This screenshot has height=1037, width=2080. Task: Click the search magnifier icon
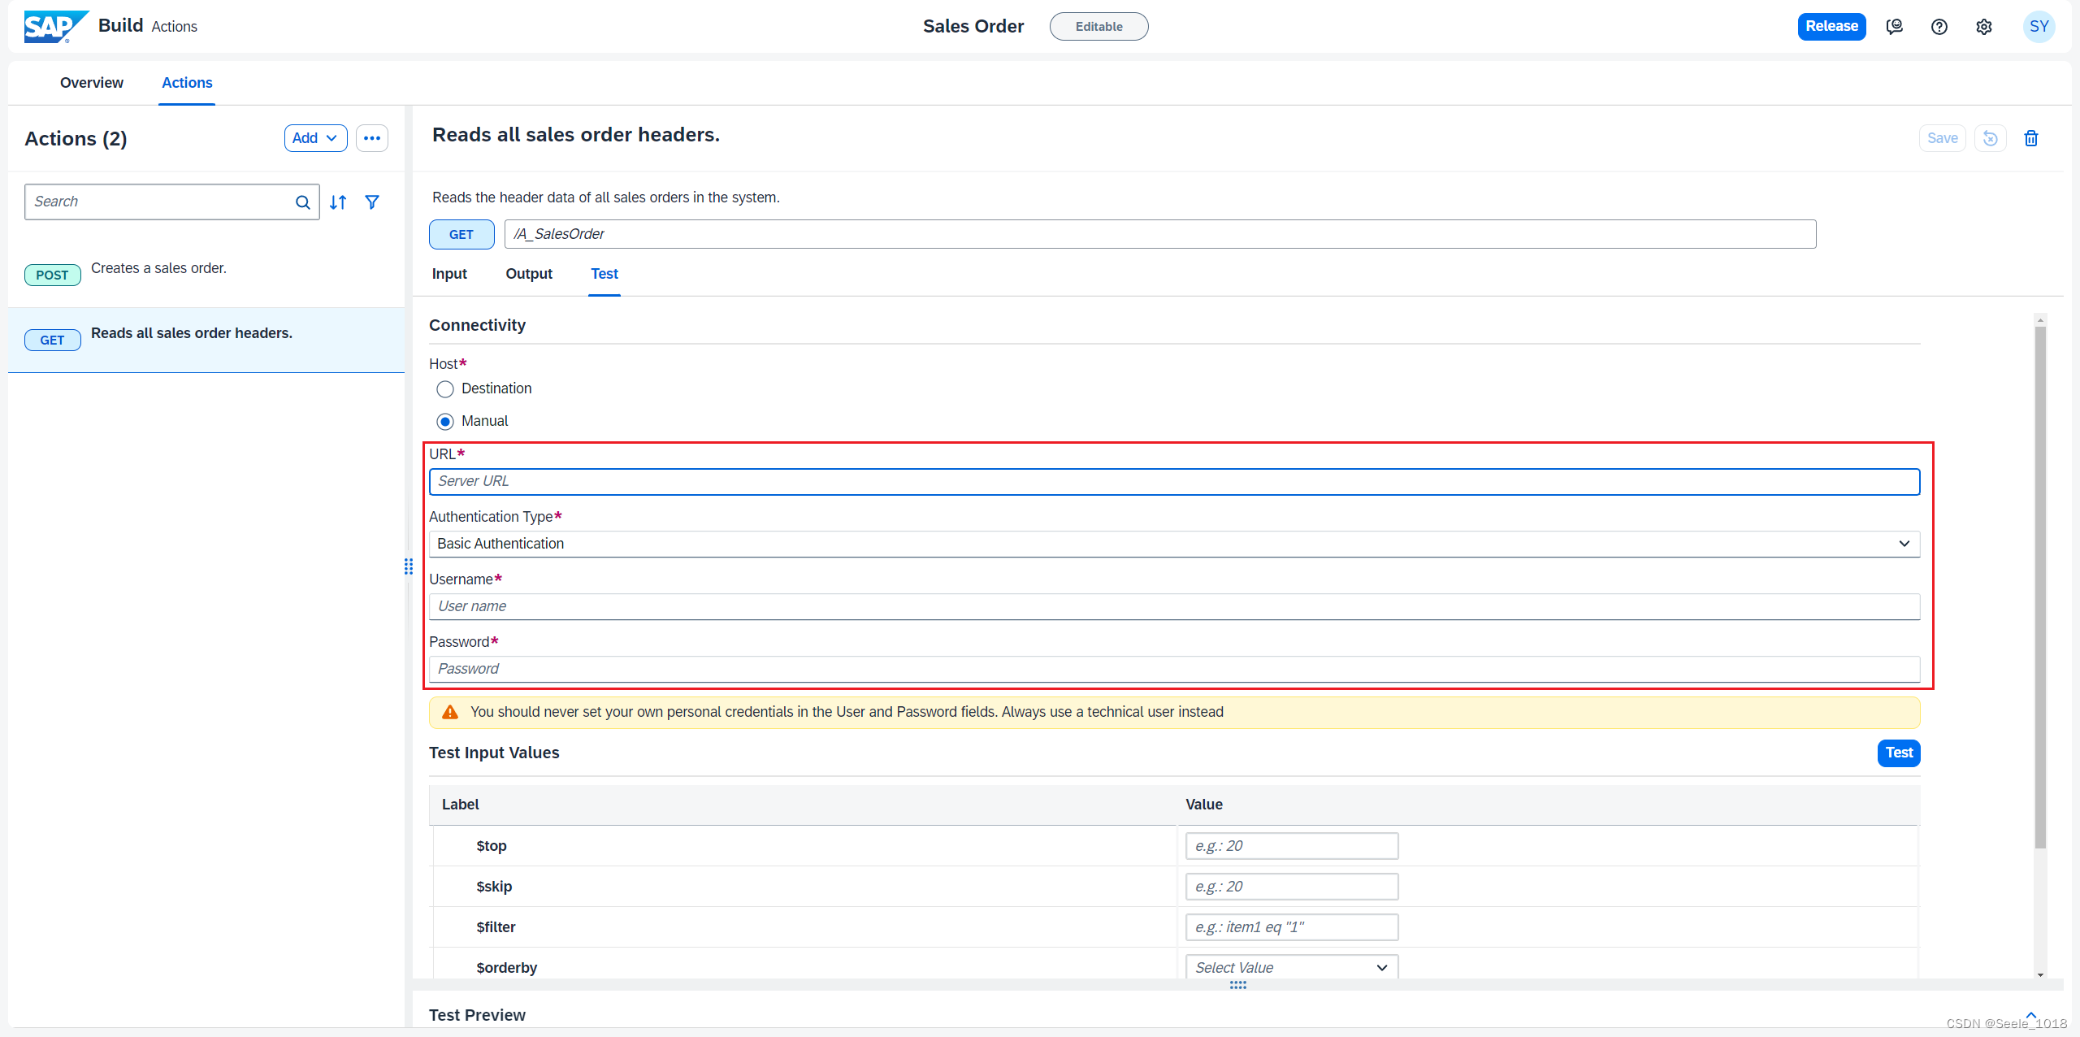point(302,202)
